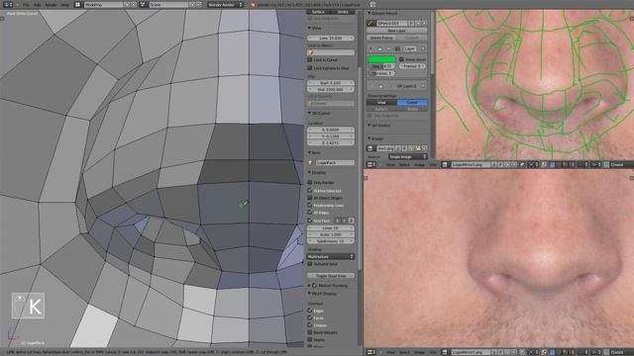
Task: Open the Single Image source dropdown
Action: (x=407, y=156)
